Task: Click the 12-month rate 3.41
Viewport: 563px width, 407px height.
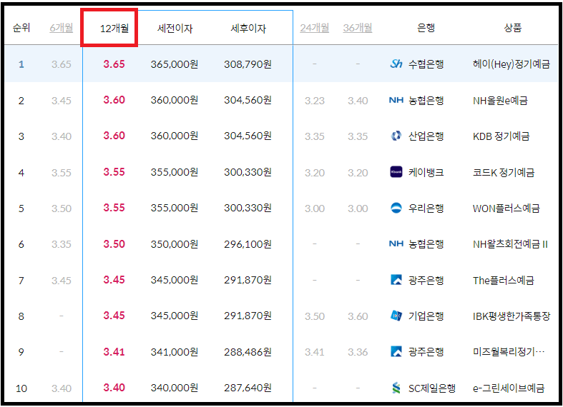Action: [114, 352]
